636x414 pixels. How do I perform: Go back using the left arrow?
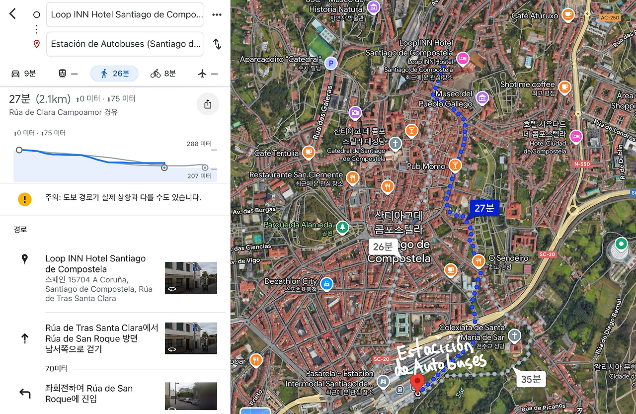click(x=12, y=14)
